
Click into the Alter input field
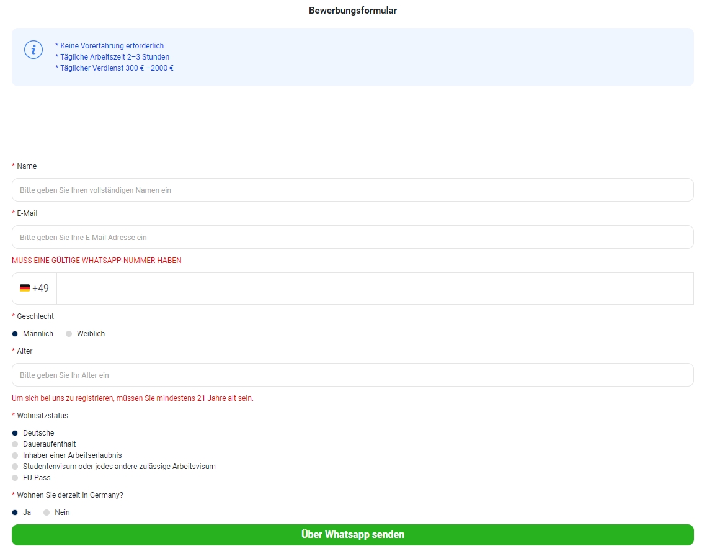point(353,375)
